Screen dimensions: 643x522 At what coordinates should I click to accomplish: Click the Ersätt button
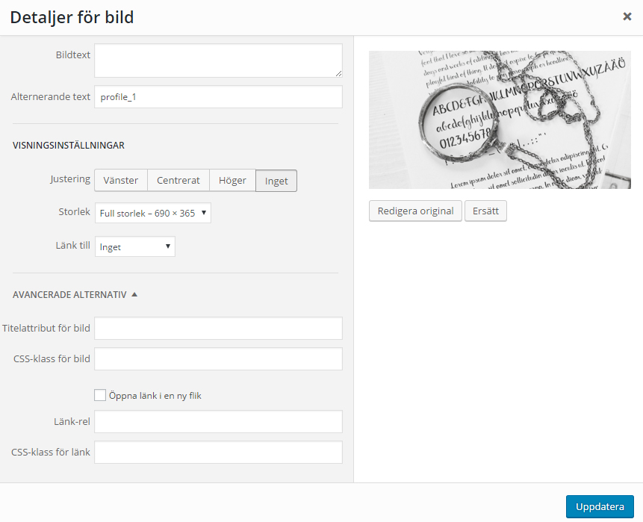(x=485, y=211)
